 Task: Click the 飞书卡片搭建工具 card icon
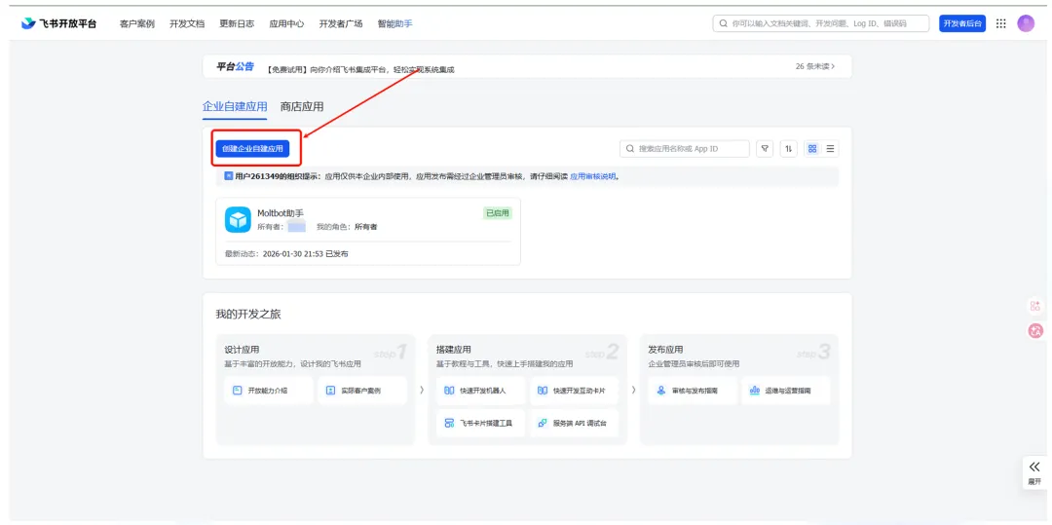pyautogui.click(x=449, y=424)
